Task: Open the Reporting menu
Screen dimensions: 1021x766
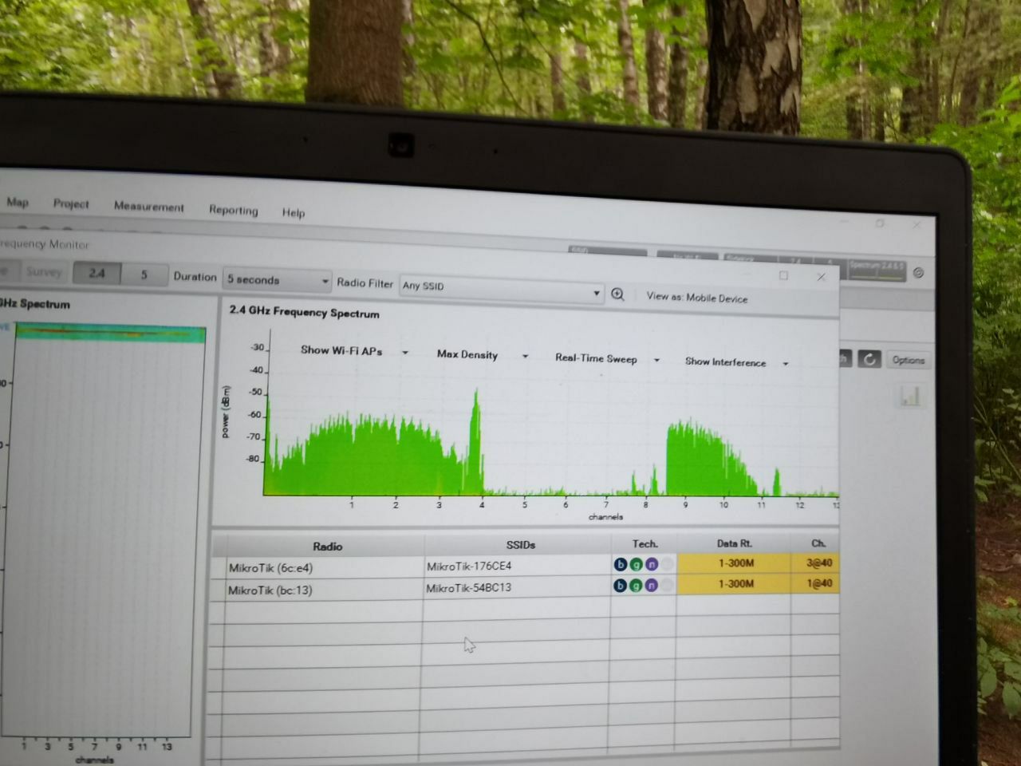Action: [233, 210]
